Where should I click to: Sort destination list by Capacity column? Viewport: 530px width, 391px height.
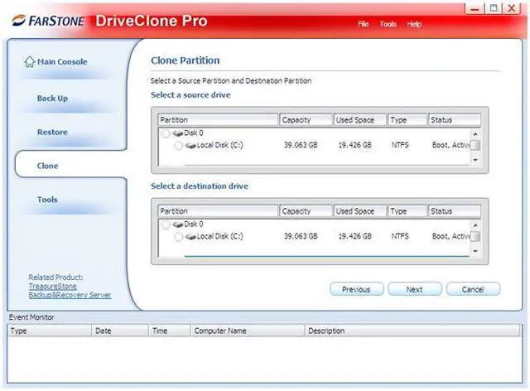(306, 211)
